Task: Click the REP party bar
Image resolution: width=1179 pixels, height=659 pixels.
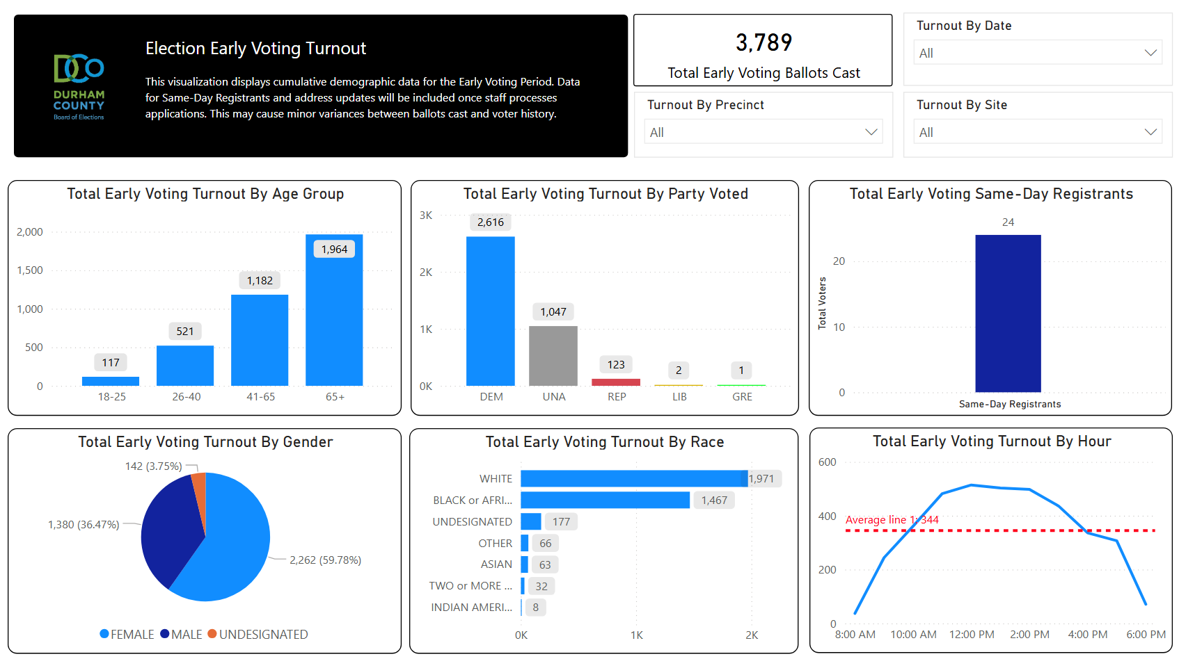Action: tap(616, 382)
